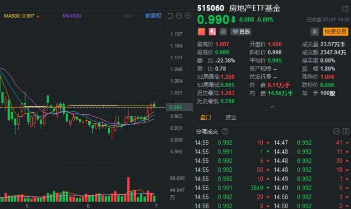Click 52周最高 value 1.200
The width and height of the screenshot is (351, 209).
point(228,77)
